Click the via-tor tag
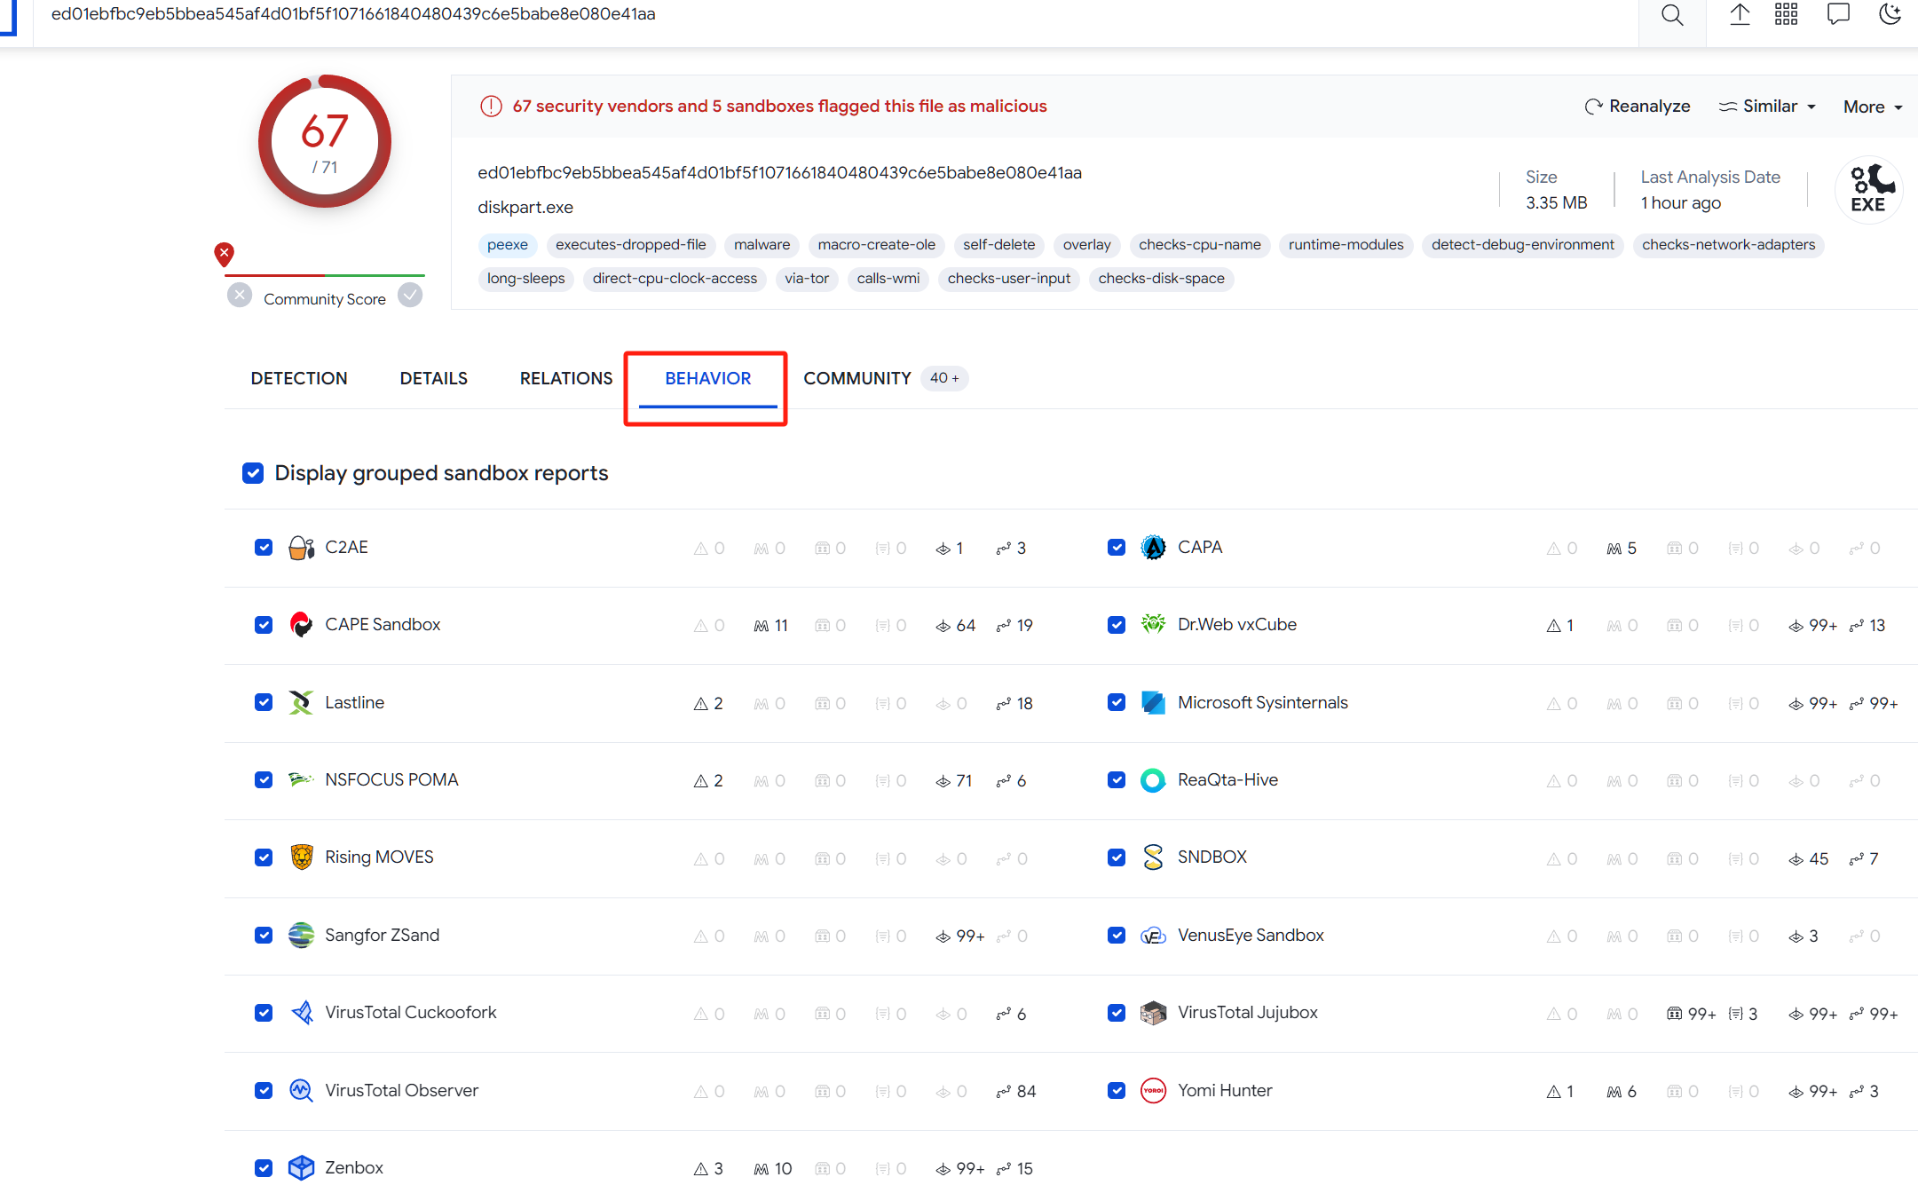Viewport: 1918px width, 1201px height. pyautogui.click(x=807, y=279)
